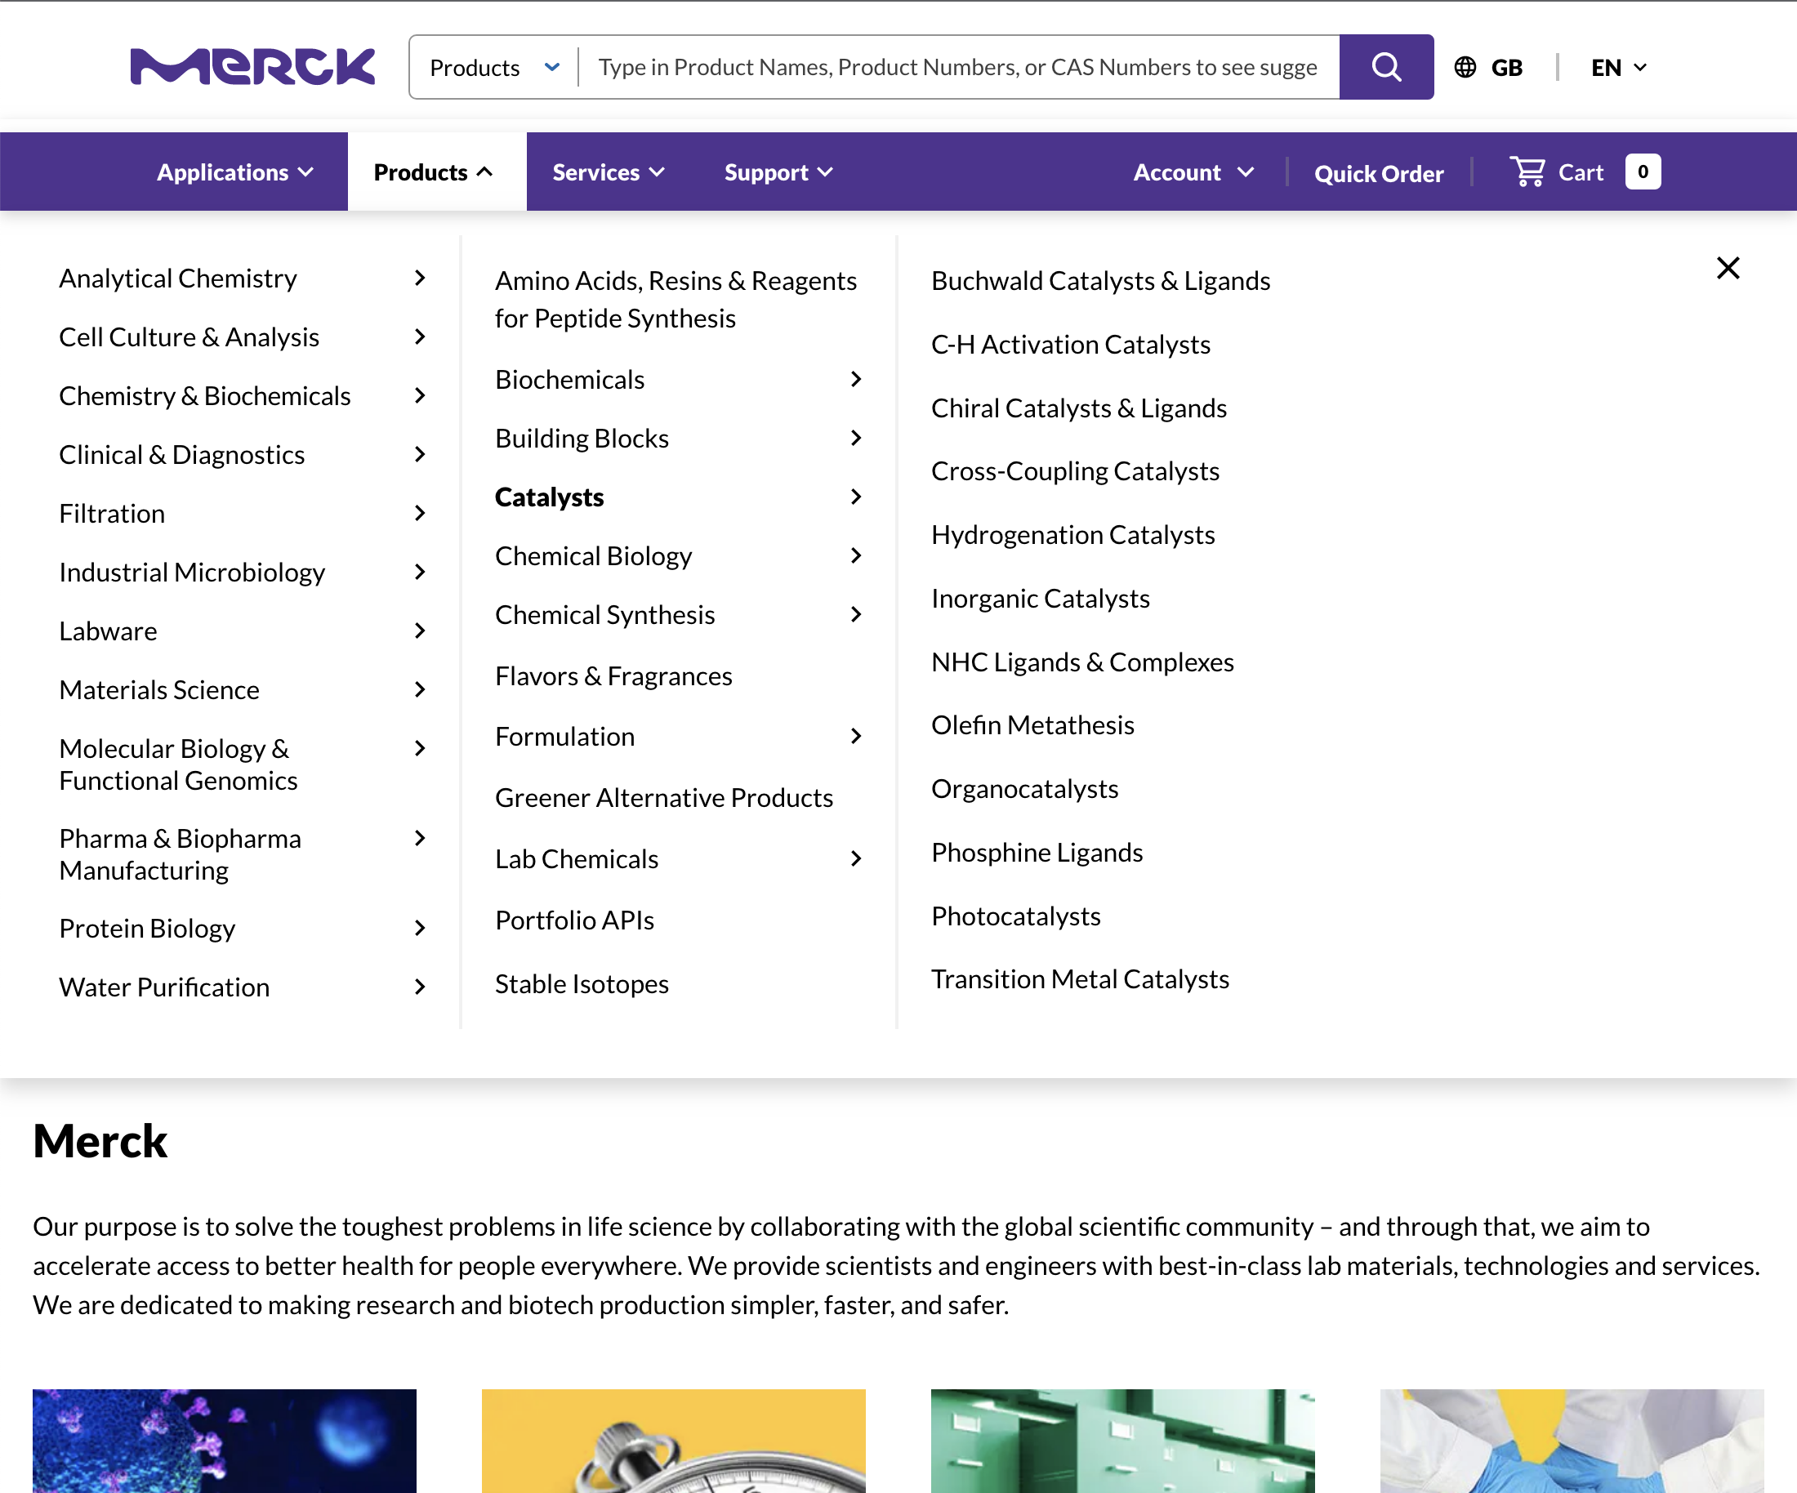The image size is (1797, 1493).
Task: Expand the Lab Chemicals subcategory arrow
Action: click(855, 858)
